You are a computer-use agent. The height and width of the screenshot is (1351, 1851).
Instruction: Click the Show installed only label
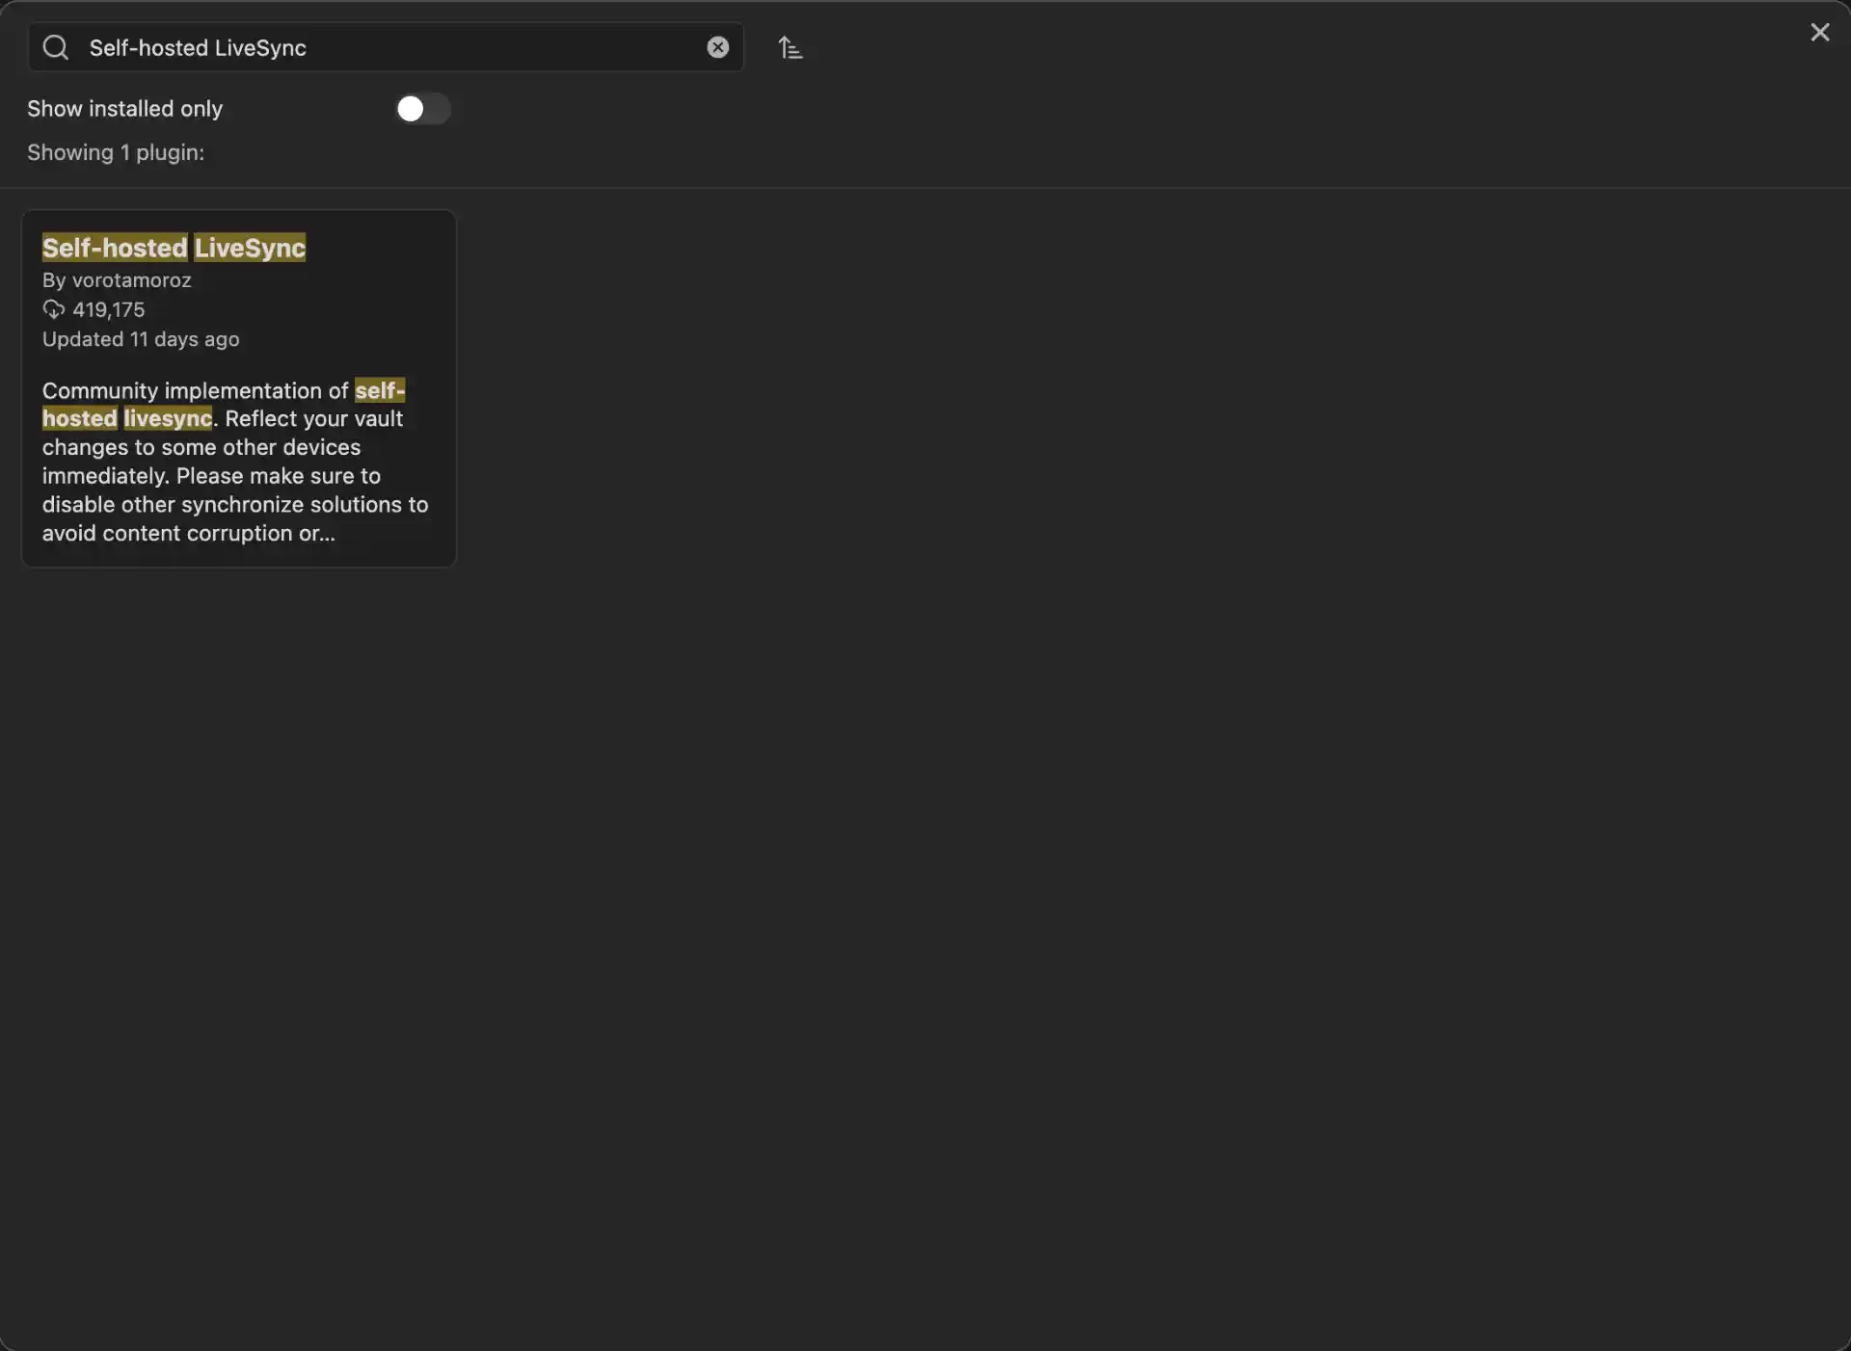(x=124, y=109)
